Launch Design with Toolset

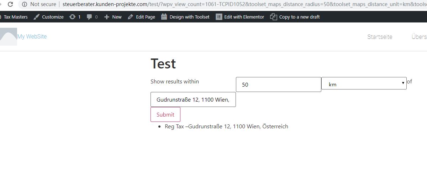[x=185, y=17]
